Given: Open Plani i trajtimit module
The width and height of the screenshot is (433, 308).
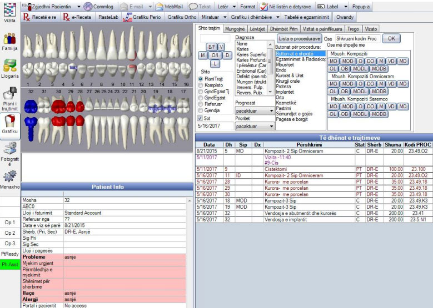Looking at the screenshot, I should click(x=9, y=97).
